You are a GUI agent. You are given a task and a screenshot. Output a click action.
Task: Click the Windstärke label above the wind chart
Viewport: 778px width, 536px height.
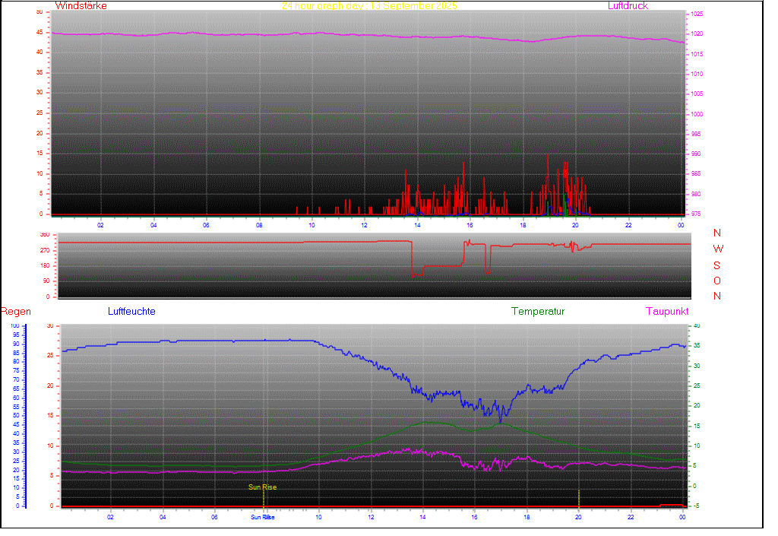(x=81, y=6)
